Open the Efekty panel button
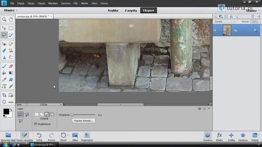 click(x=219, y=137)
